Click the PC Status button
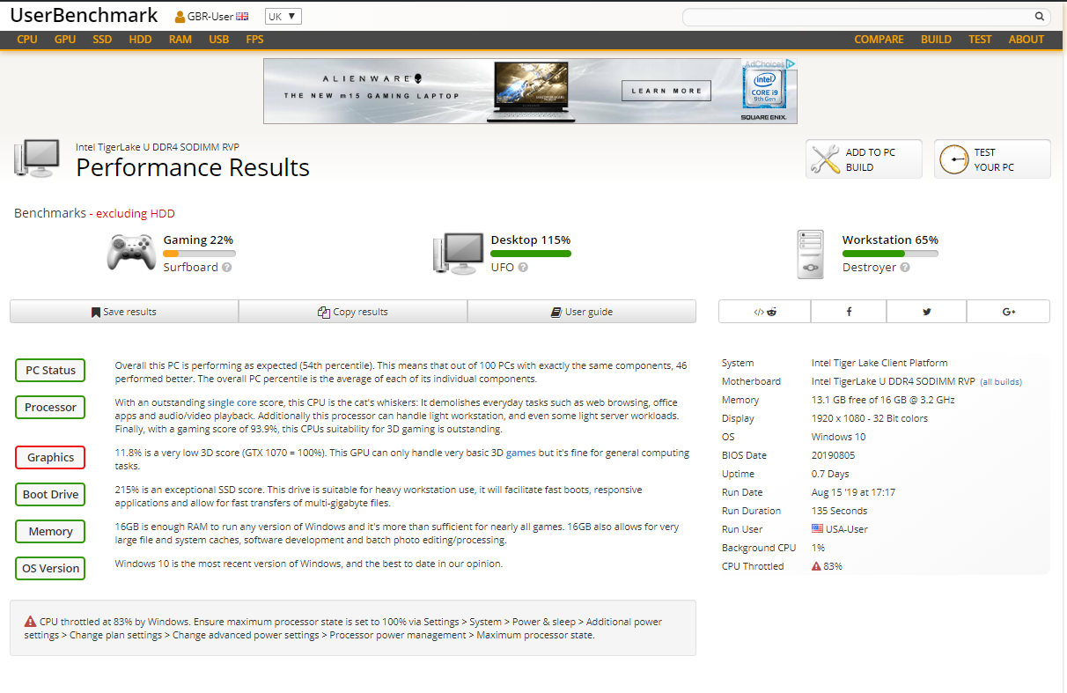 pos(50,371)
